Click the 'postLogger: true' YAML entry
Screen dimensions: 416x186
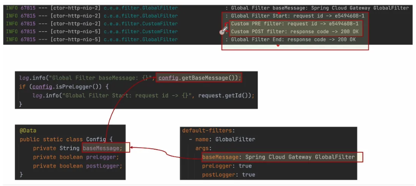(x=228, y=174)
